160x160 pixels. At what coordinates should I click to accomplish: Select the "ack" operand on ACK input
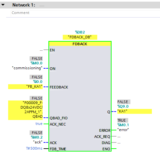tap(38, 142)
